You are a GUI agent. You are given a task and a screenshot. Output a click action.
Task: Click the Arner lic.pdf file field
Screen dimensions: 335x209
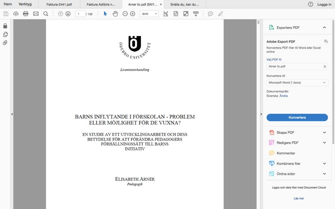[x=297, y=67]
